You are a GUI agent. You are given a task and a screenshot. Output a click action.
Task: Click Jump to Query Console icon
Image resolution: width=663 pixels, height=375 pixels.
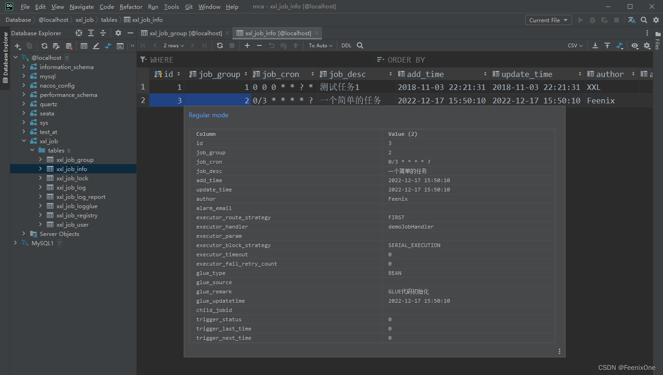[x=108, y=46]
